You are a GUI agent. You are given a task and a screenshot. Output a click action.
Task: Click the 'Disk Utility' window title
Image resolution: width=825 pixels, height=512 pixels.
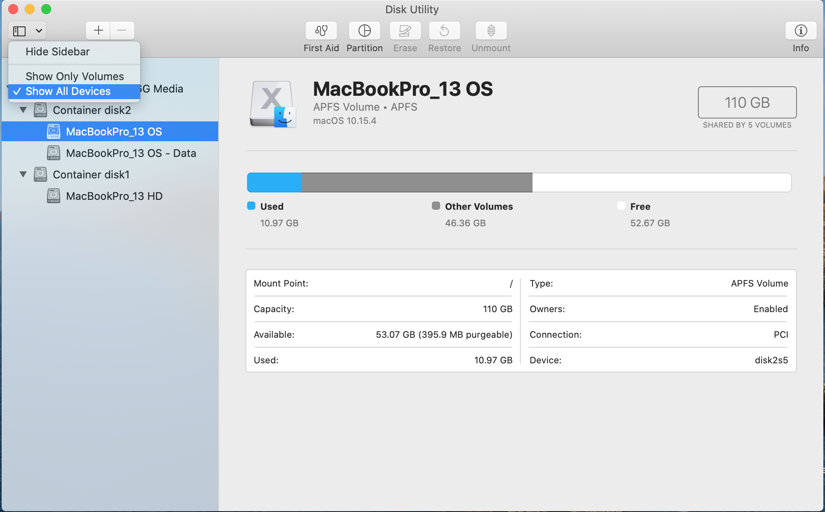pyautogui.click(x=412, y=9)
